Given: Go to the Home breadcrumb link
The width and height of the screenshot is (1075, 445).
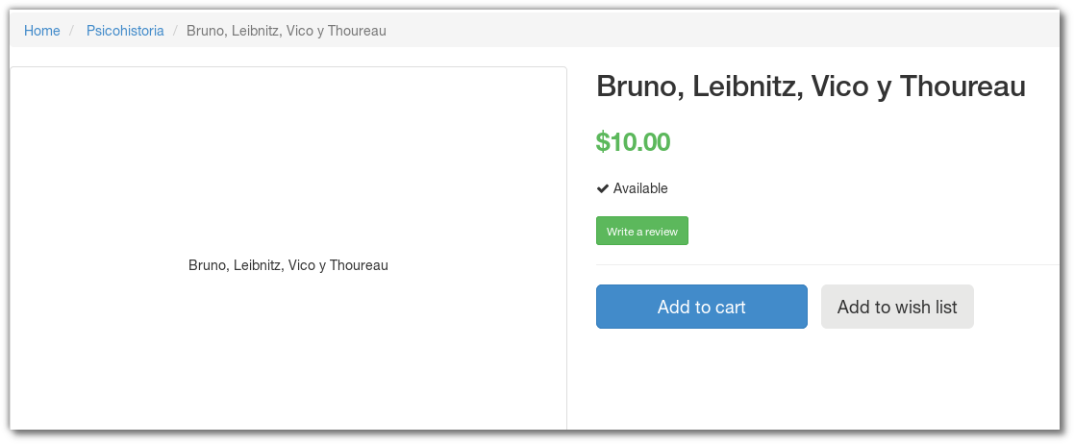Looking at the screenshot, I should tap(42, 31).
